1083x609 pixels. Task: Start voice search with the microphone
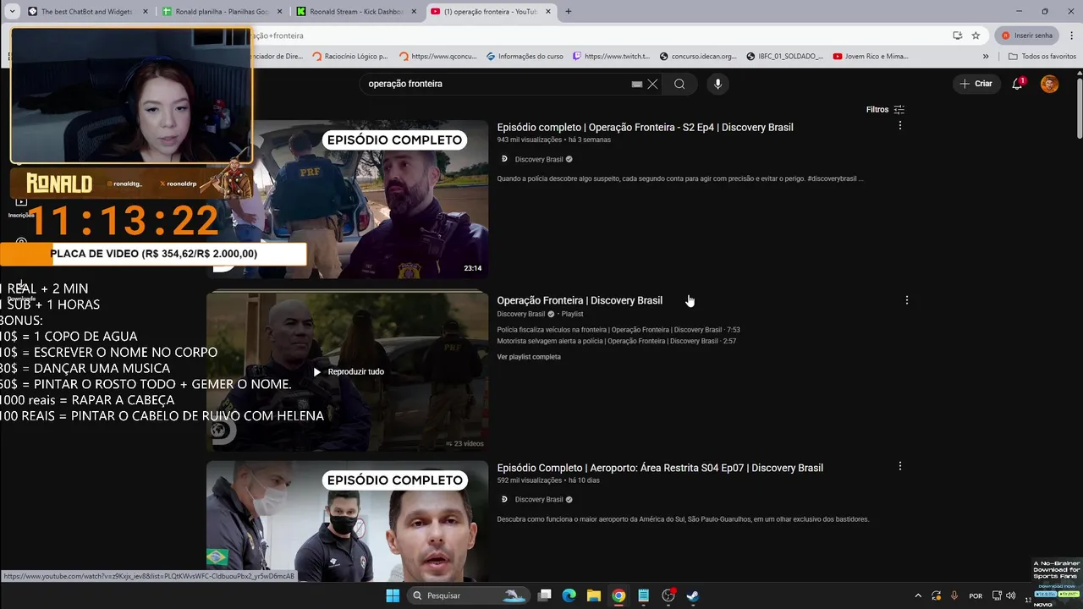(717, 84)
